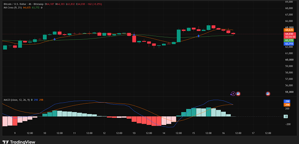Click orange 298 value in MACD legend
Screen dimensions: 299x144
pyautogui.click(x=41, y=100)
